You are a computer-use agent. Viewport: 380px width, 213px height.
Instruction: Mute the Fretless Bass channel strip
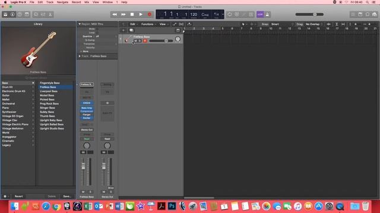pos(83,192)
